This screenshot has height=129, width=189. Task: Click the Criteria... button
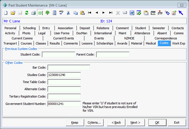pyautogui.click(x=94, y=122)
